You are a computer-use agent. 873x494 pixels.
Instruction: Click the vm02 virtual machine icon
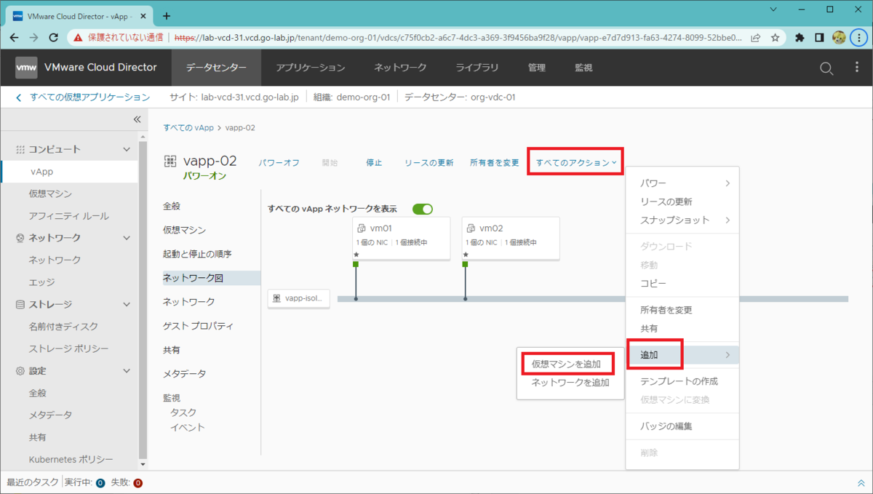pos(471,228)
